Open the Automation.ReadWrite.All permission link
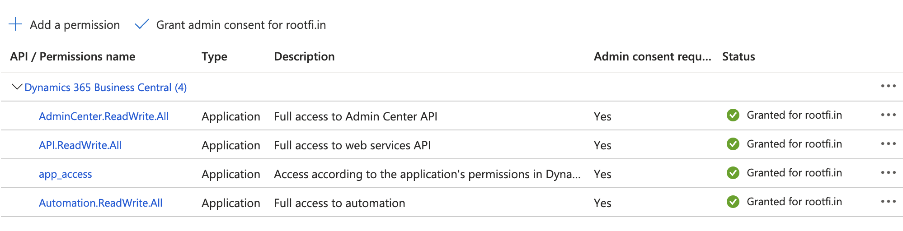Viewport: 903px width, 231px height. coord(101,203)
